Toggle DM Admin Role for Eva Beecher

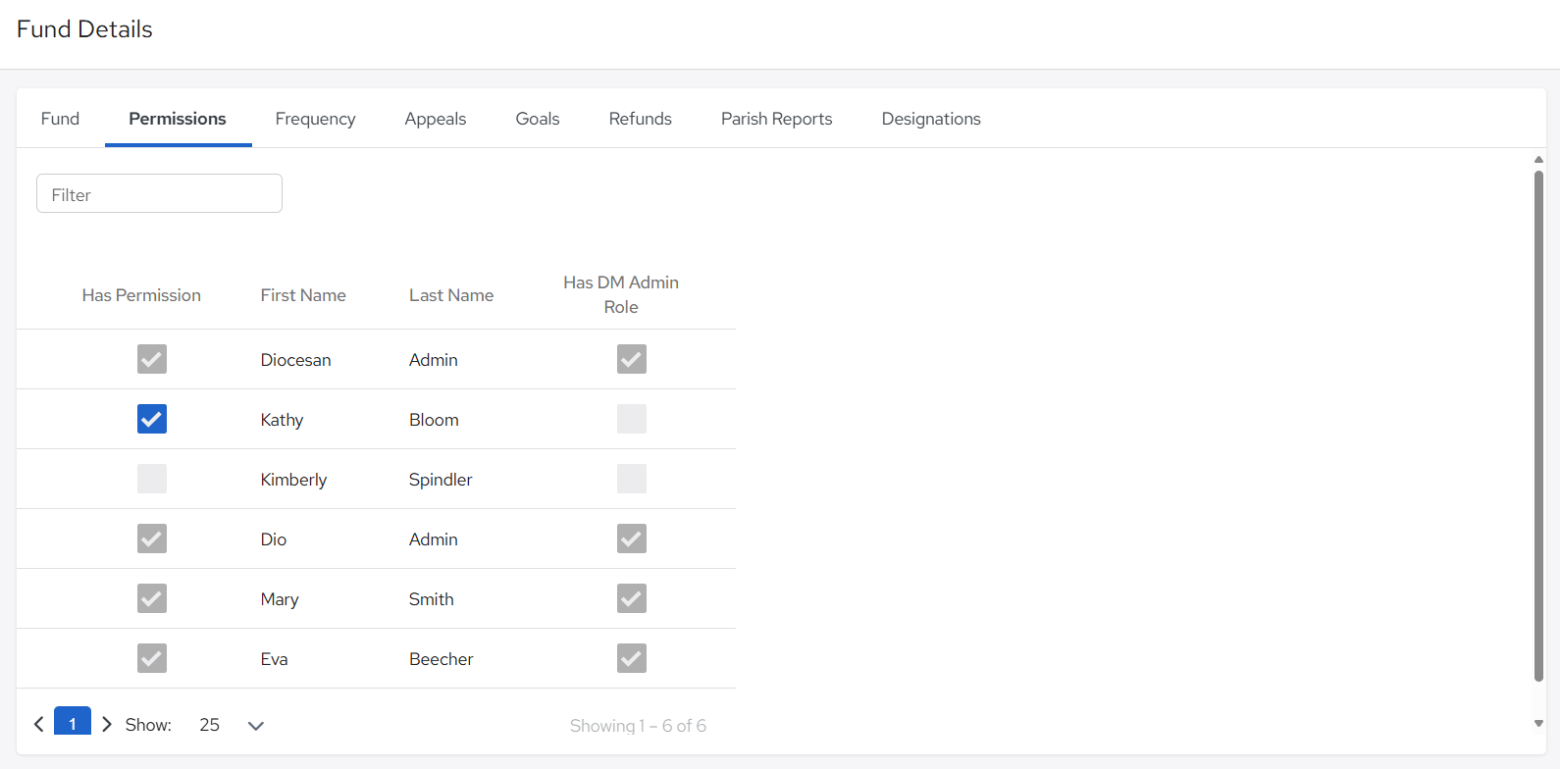[632, 658]
